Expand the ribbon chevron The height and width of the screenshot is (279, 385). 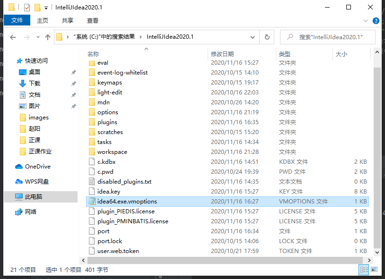(366, 21)
